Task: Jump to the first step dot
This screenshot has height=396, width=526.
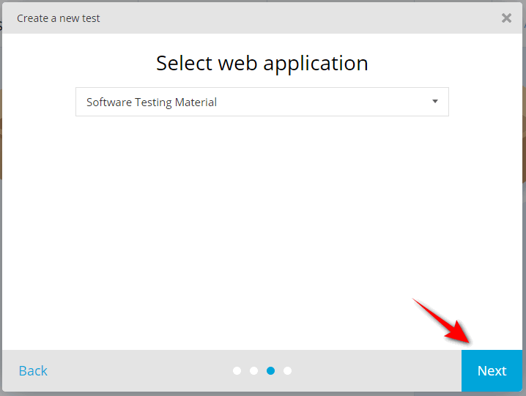Action: (x=237, y=371)
